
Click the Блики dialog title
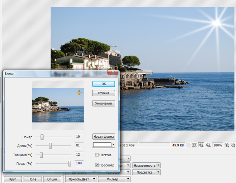pos(9,74)
